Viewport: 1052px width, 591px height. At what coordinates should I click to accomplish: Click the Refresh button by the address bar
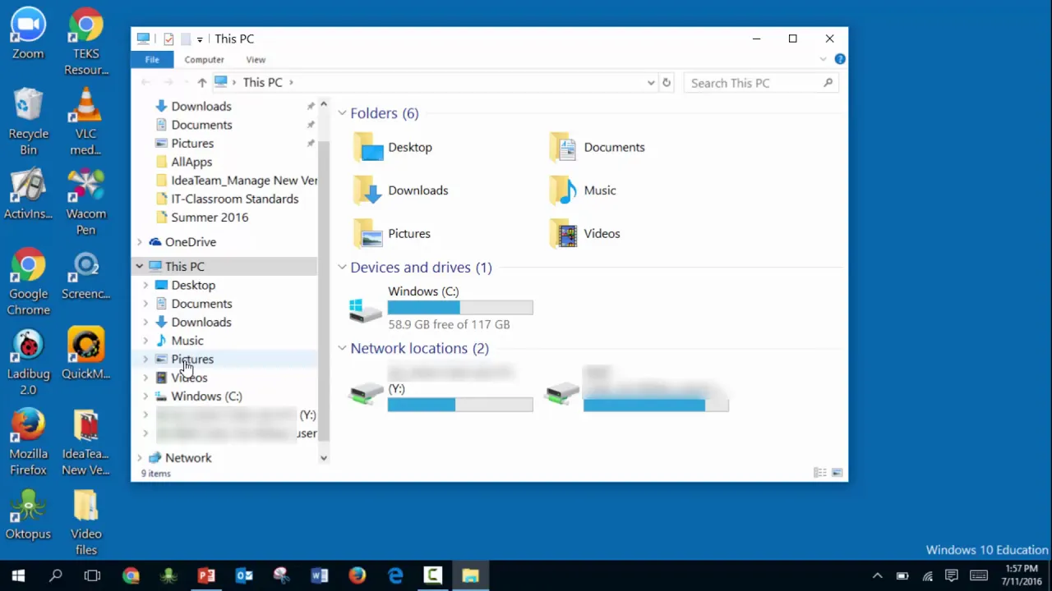pos(667,82)
